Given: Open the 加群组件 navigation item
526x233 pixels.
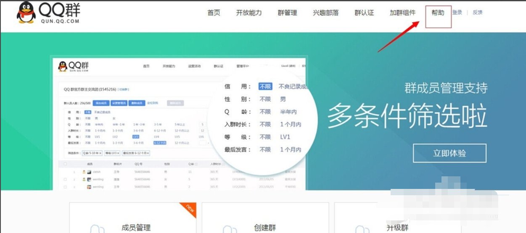Looking at the screenshot, I should (x=402, y=13).
